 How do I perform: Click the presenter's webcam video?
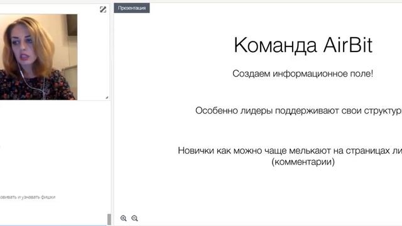coord(38,57)
